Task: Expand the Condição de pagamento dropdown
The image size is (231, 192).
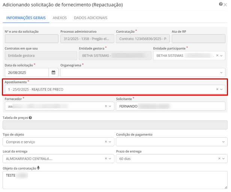Action: pos(223,142)
